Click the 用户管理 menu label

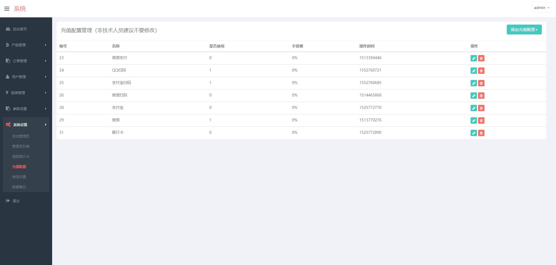pos(19,77)
